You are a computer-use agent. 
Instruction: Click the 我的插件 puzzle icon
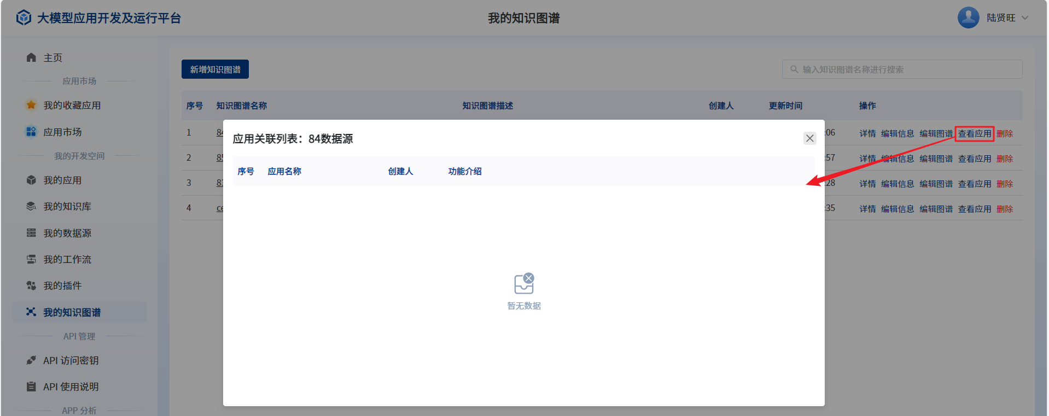point(31,285)
